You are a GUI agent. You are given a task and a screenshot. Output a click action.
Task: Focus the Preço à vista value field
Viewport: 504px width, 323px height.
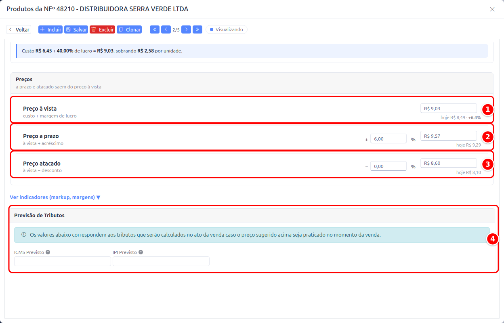[x=449, y=108]
